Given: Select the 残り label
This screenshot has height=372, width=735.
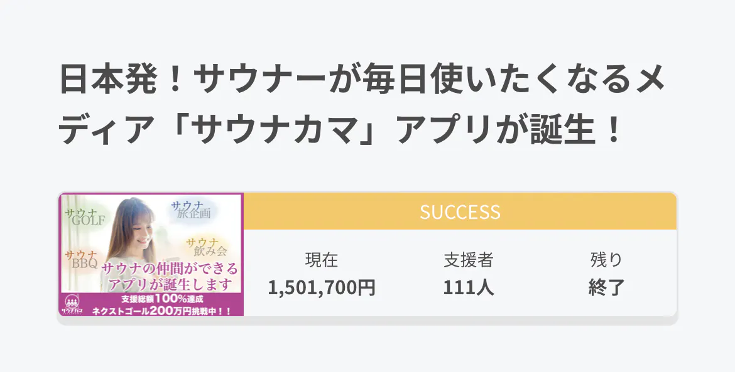Looking at the screenshot, I should click(606, 260).
